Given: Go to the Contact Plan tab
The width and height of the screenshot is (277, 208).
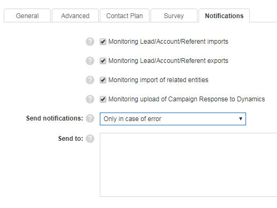Looking at the screenshot, I should click(124, 15).
